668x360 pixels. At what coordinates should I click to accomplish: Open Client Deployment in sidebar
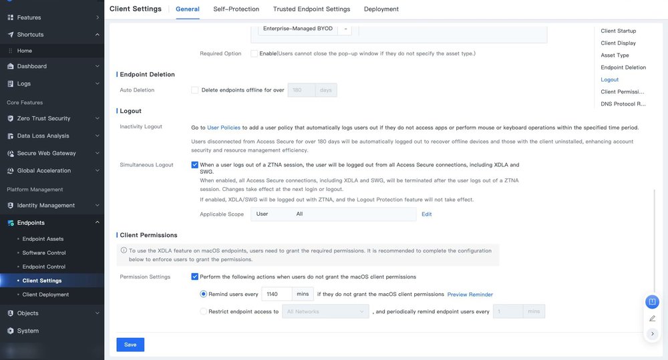point(45,295)
